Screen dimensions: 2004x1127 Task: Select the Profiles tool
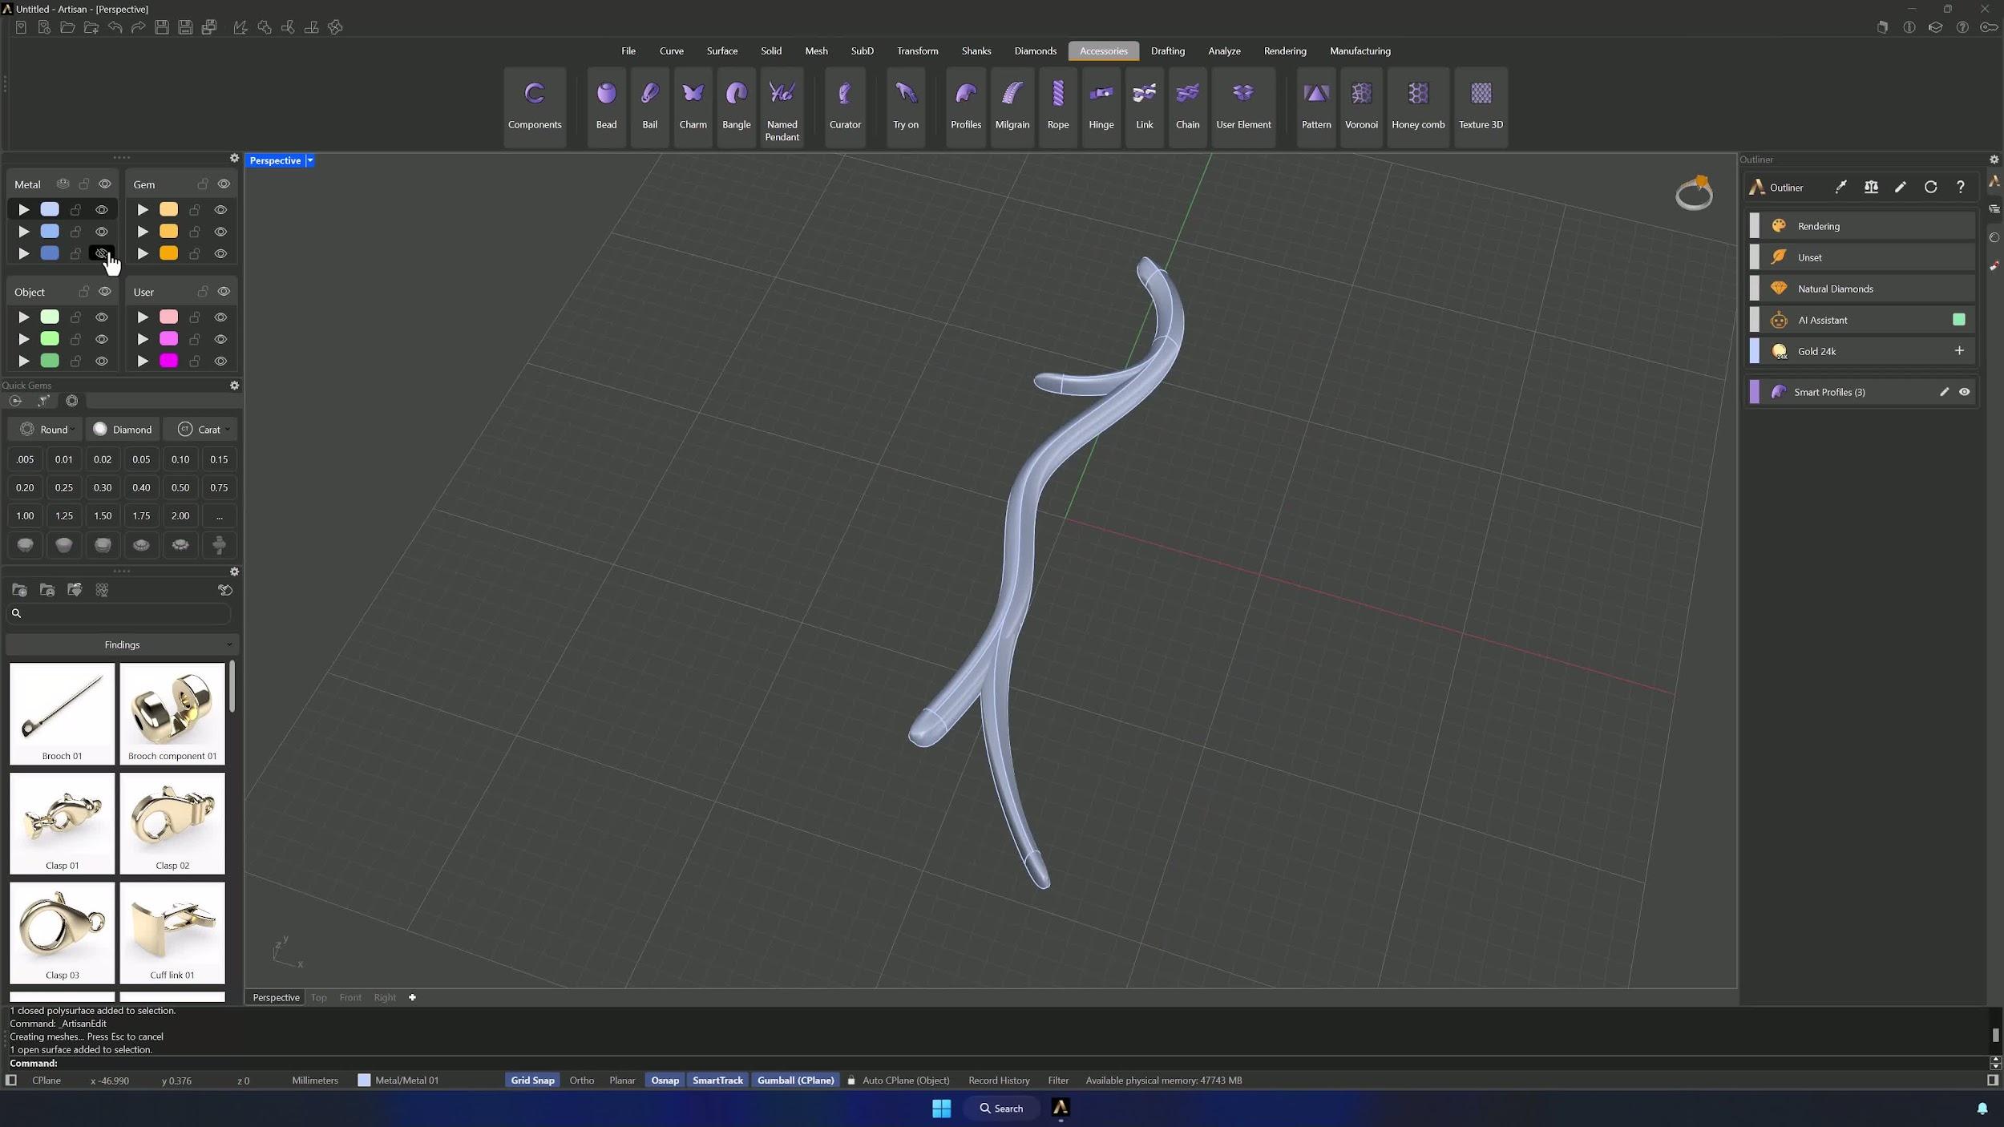[x=965, y=107]
